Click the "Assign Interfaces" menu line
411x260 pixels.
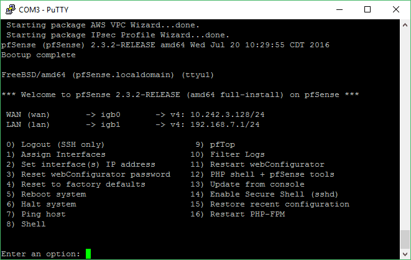pos(56,154)
